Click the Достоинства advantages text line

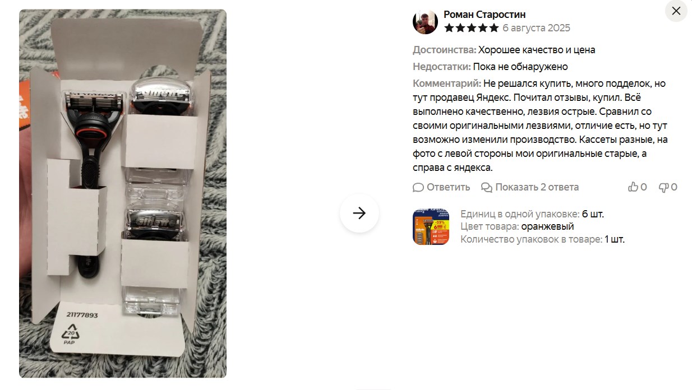pos(504,50)
